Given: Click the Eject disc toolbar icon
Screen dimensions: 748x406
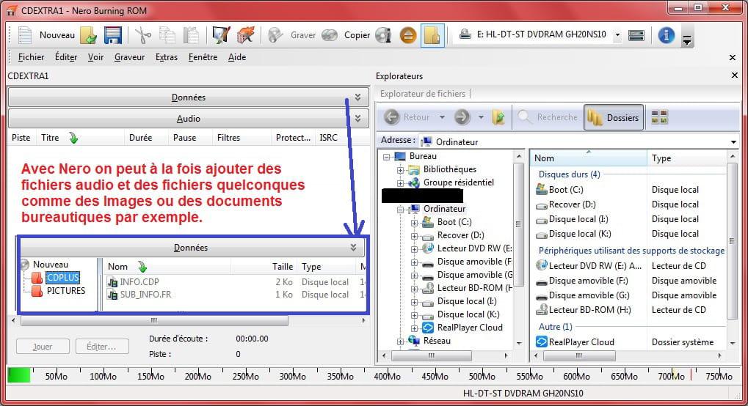Looking at the screenshot, I should click(x=408, y=35).
